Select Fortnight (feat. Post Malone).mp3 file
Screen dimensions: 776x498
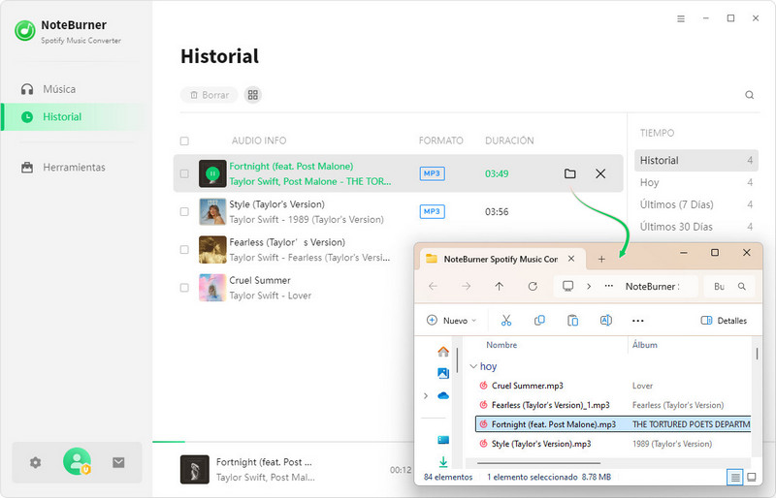click(x=613, y=424)
